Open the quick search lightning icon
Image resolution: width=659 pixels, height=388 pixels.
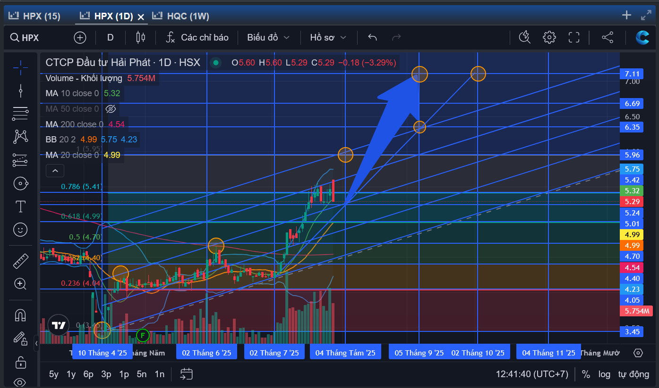tap(524, 37)
